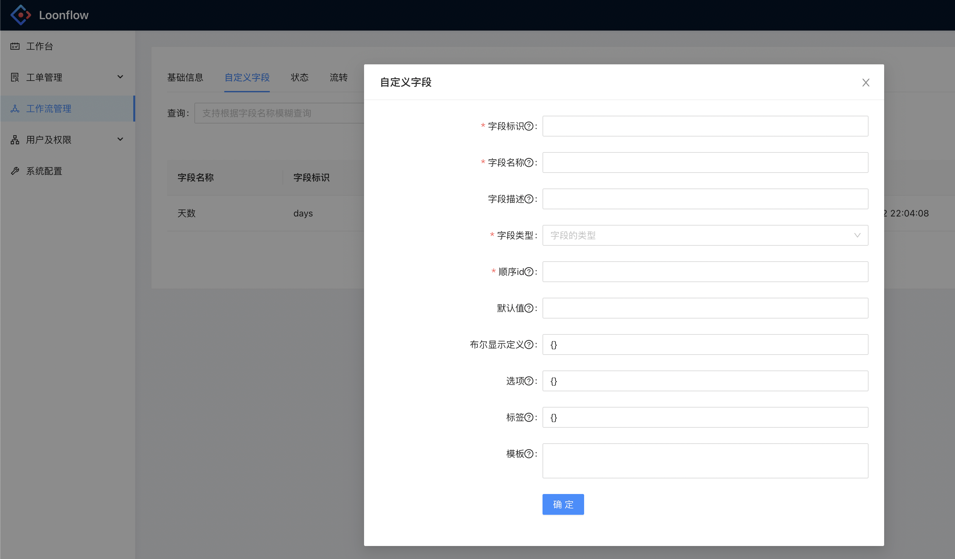This screenshot has width=955, height=559.
Task: Click help icon next to 字段描述
Action: tap(529, 199)
